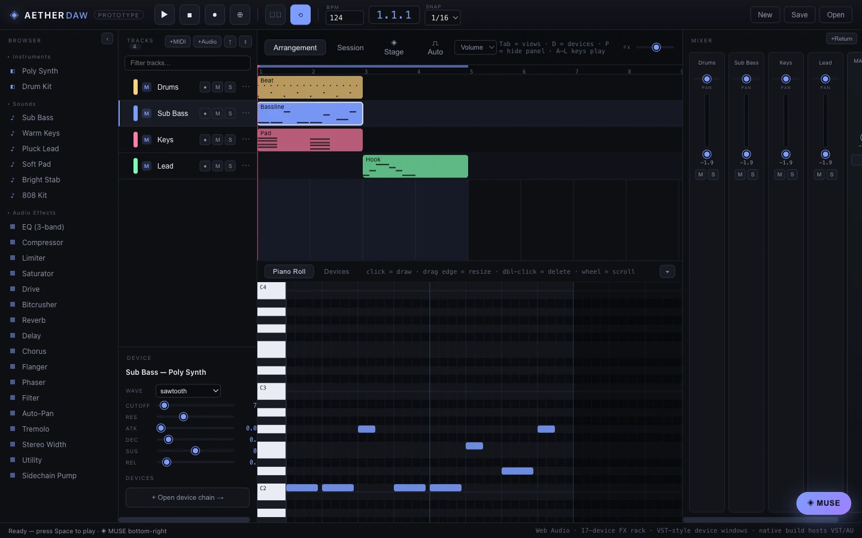
Task: Click the New project button
Action: (x=765, y=15)
